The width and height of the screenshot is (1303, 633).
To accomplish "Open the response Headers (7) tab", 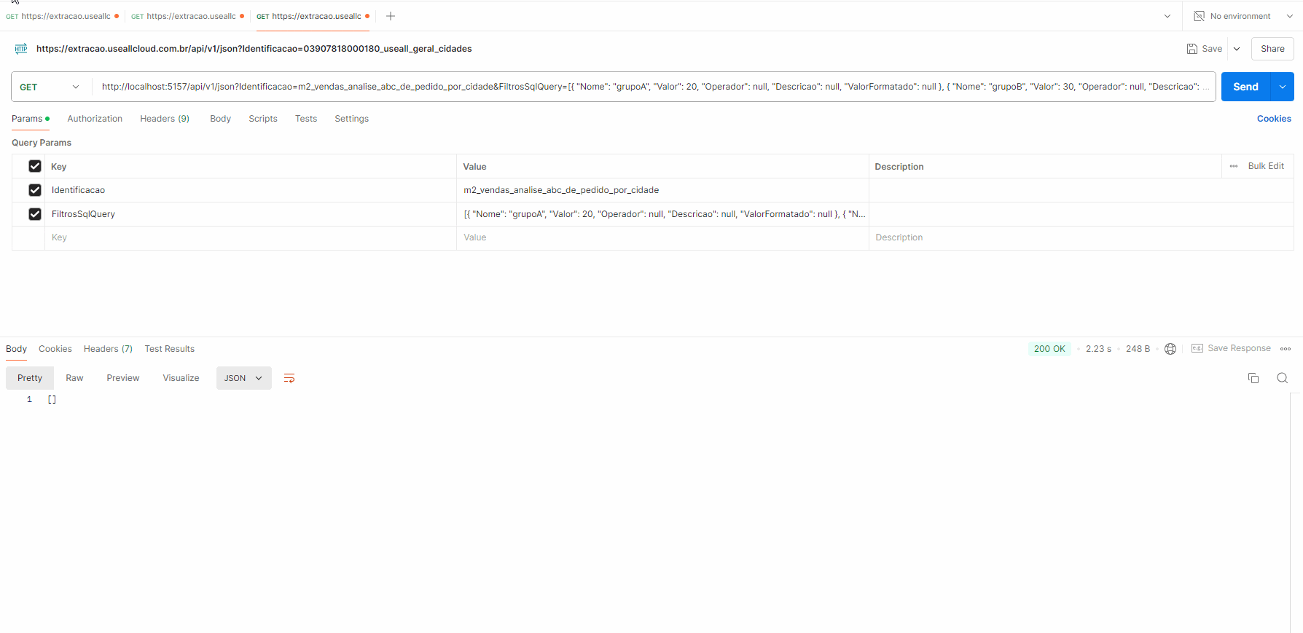I will 108,349.
